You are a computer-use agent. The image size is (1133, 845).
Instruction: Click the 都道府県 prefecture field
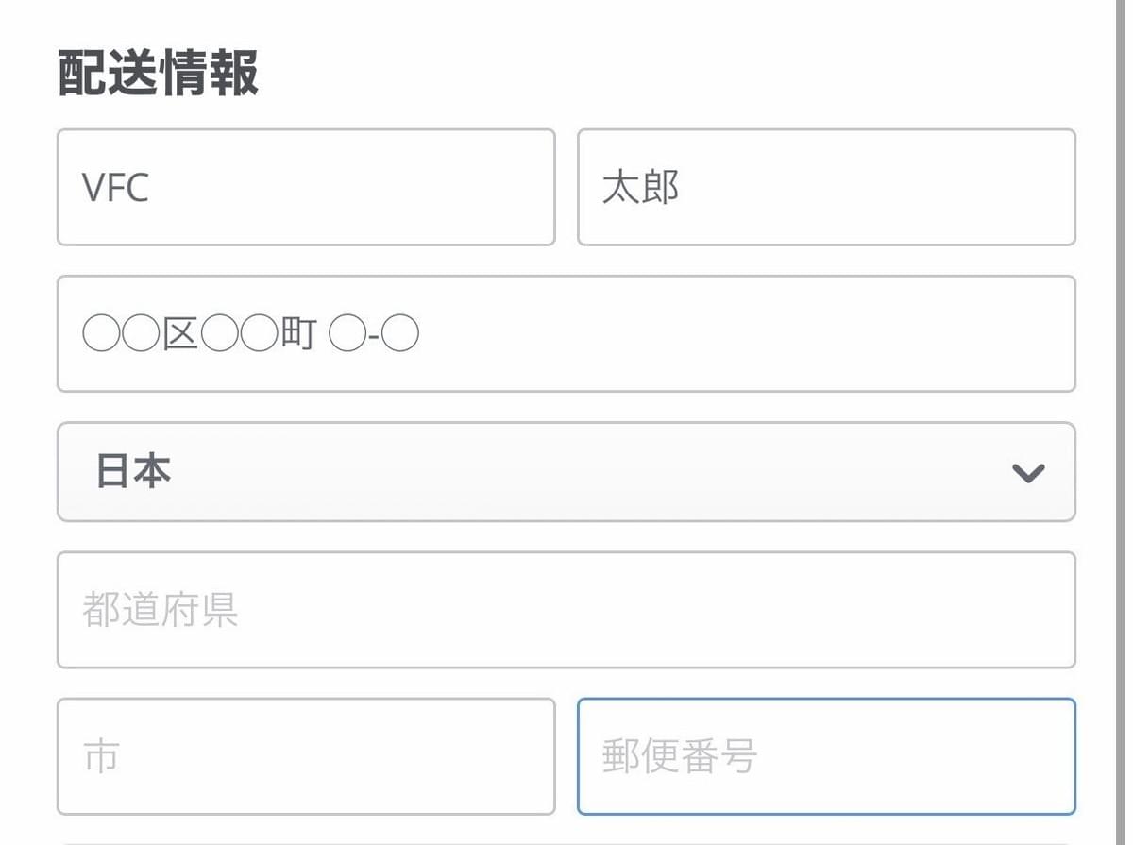point(566,610)
